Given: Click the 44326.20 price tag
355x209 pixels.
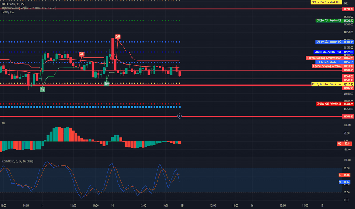Looking at the screenshot, I should point(348,21).
